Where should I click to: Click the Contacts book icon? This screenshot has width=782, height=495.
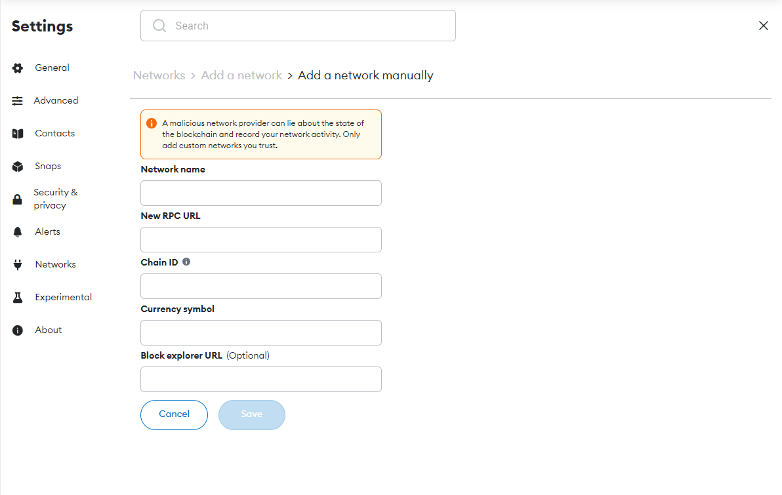pyautogui.click(x=18, y=134)
